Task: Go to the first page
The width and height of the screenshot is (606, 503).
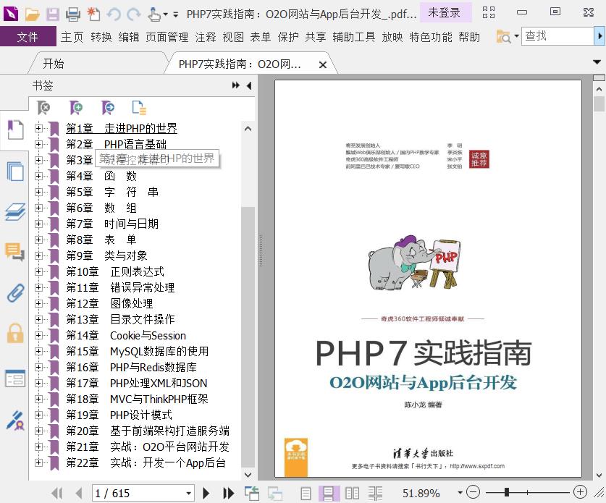Action: [x=57, y=493]
